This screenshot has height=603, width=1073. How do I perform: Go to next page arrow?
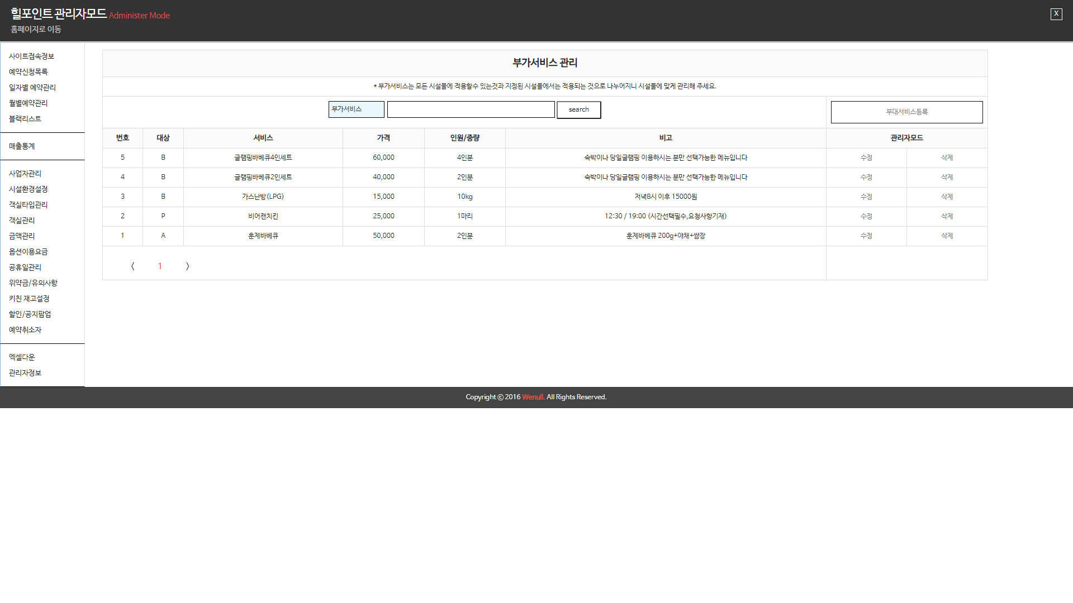[187, 266]
